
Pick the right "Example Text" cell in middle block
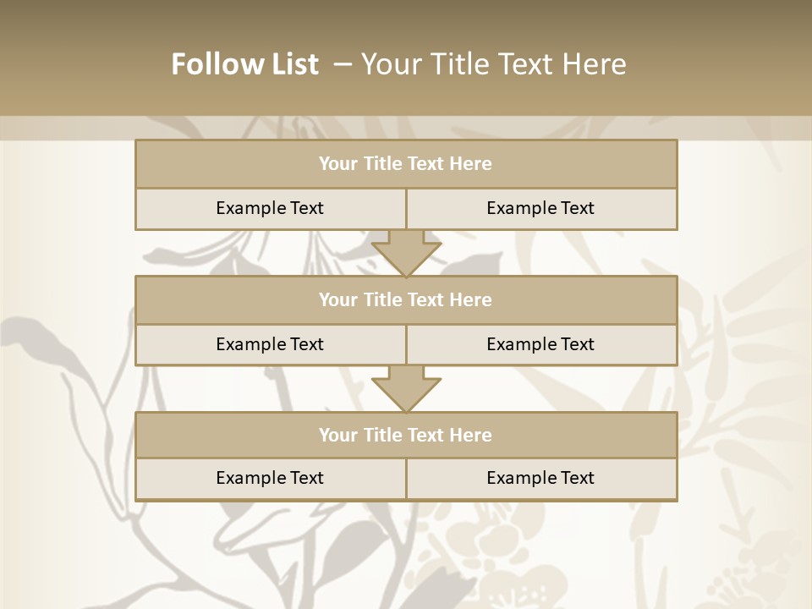(540, 344)
